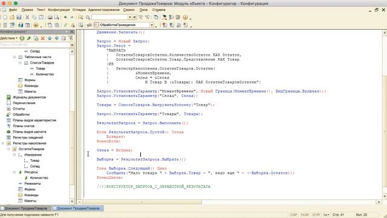Collapse the Регистры накопления node
387x218 pixels.
2,144
